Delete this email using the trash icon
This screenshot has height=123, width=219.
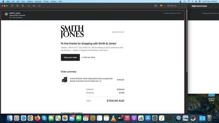click(x=17, y=6)
